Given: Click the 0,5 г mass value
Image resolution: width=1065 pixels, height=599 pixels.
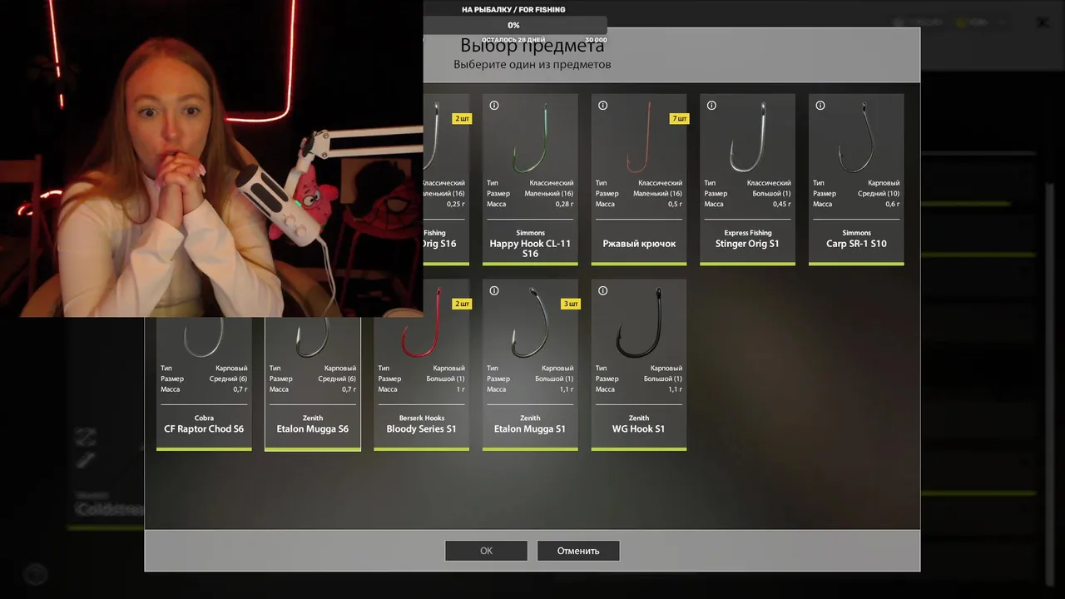Looking at the screenshot, I should point(675,205).
